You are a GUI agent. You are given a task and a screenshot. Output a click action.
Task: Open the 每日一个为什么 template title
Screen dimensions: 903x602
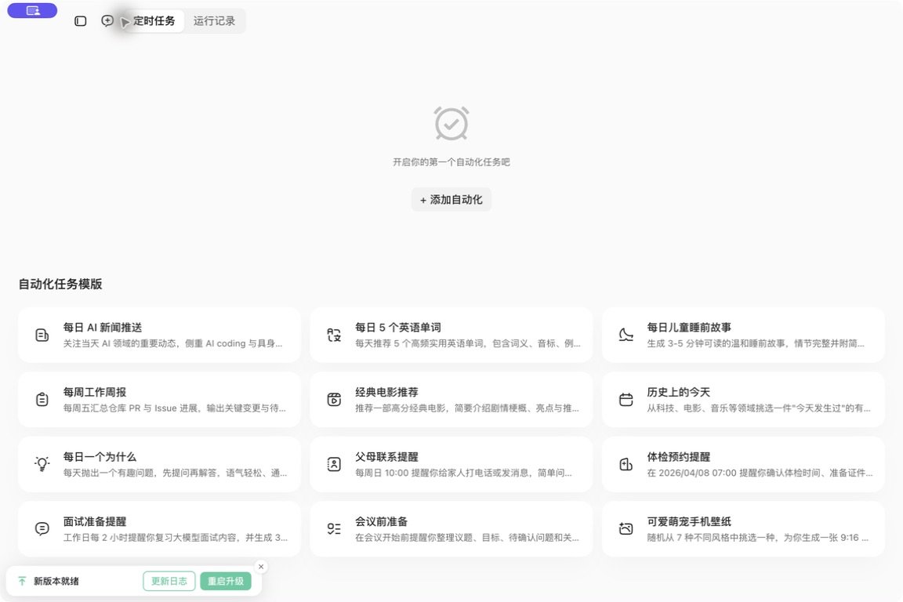click(100, 456)
